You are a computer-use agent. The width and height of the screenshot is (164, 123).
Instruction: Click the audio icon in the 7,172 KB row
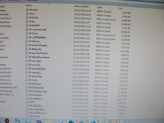tap(27, 41)
